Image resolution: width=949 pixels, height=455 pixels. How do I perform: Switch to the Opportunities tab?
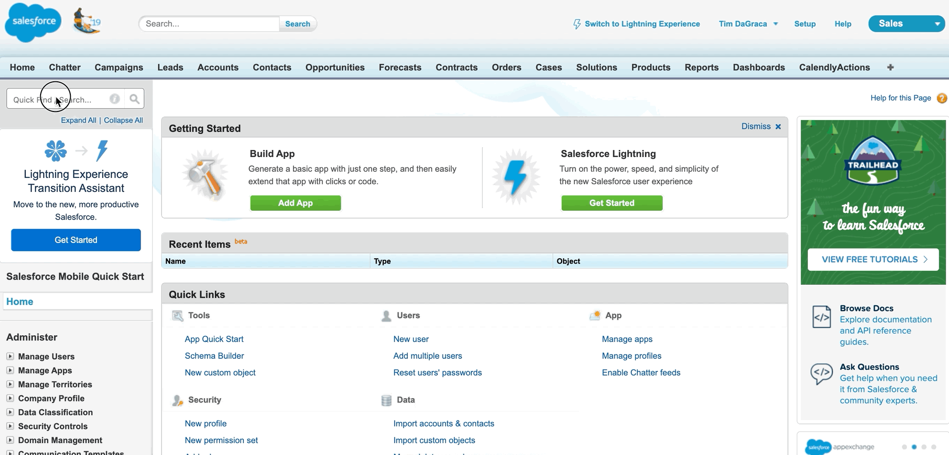point(335,67)
